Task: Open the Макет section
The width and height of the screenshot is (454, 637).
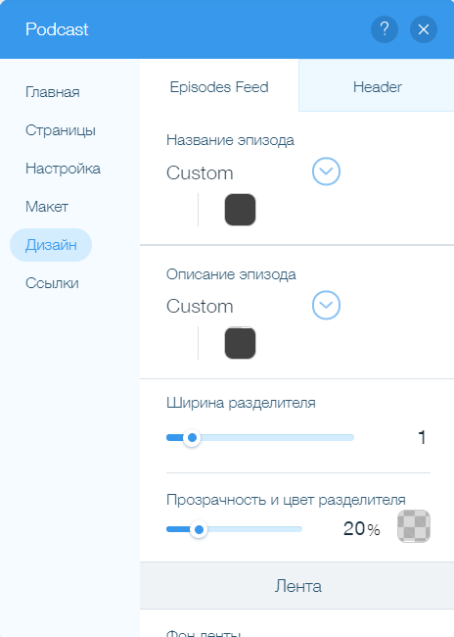Action: click(x=47, y=207)
